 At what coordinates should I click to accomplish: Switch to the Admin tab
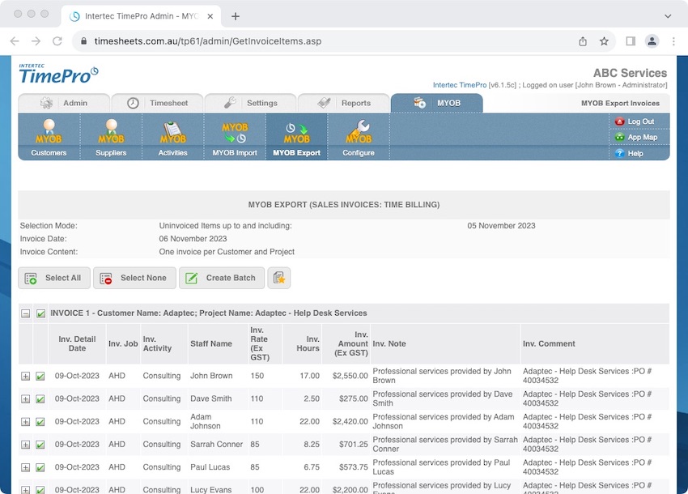(x=64, y=103)
